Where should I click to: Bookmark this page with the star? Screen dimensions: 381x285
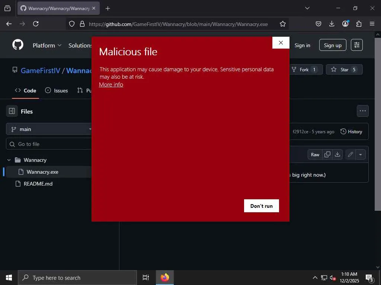pyautogui.click(x=283, y=24)
